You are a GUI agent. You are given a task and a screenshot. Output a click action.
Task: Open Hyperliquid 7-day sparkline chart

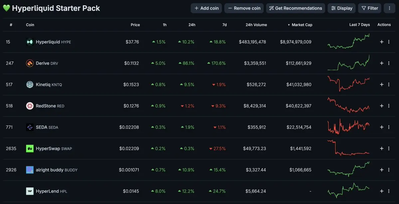point(348,41)
